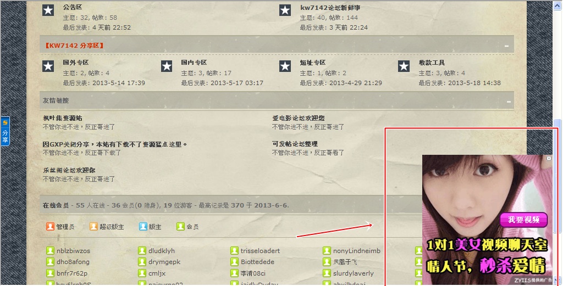563x286 pixels.
Task: Open the 因GXP关闭分享 resource link
Action: pos(115,144)
